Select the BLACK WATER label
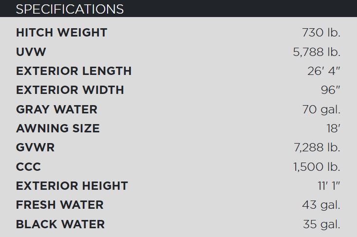 60,224
